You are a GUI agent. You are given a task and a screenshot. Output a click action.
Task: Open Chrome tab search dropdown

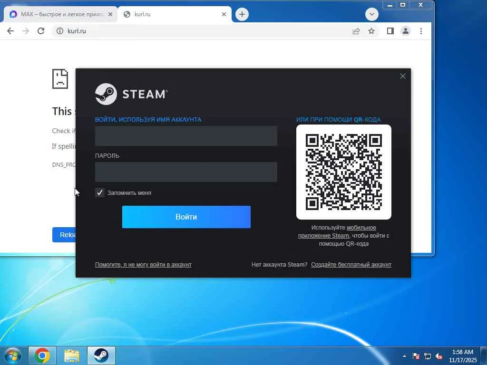tap(372, 14)
